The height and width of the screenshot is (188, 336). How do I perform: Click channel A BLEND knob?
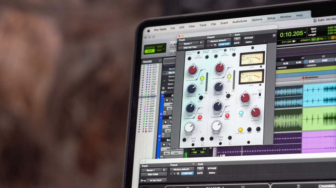coord(190,108)
